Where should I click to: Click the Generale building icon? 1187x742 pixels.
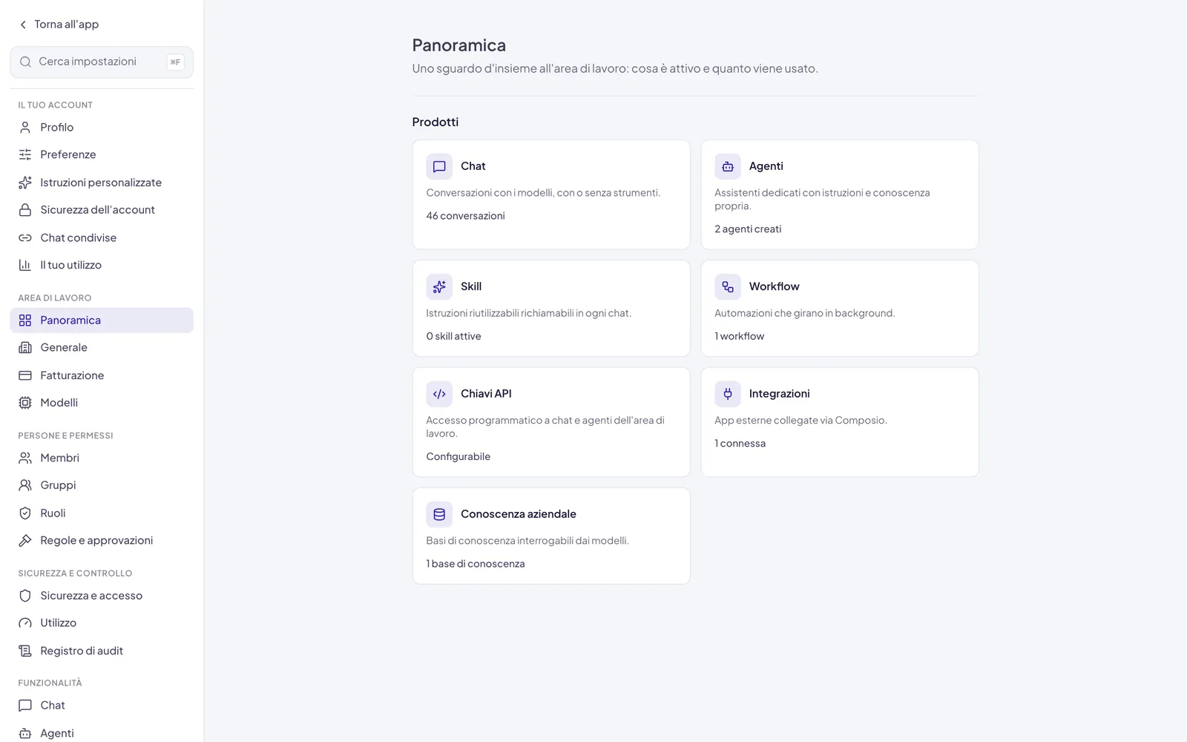coord(25,347)
